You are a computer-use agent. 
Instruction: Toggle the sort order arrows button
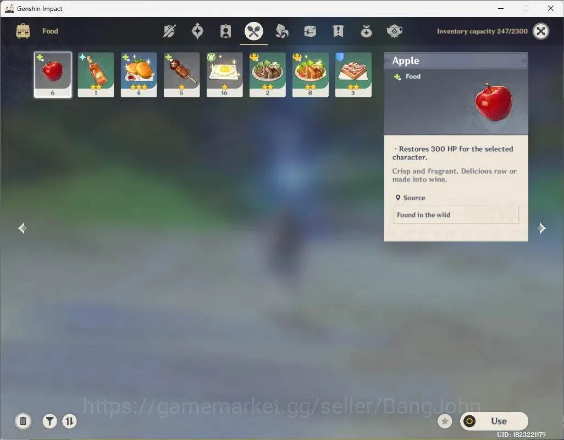pos(69,421)
